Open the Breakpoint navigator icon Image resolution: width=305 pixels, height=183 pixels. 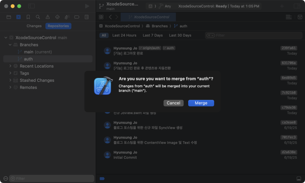[x=77, y=17]
